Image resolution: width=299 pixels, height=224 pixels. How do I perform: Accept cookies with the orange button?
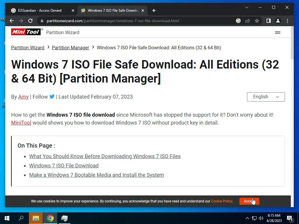coord(249,201)
